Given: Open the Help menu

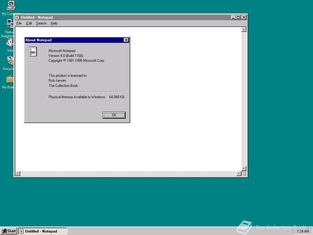Looking at the screenshot, I should coord(54,23).
